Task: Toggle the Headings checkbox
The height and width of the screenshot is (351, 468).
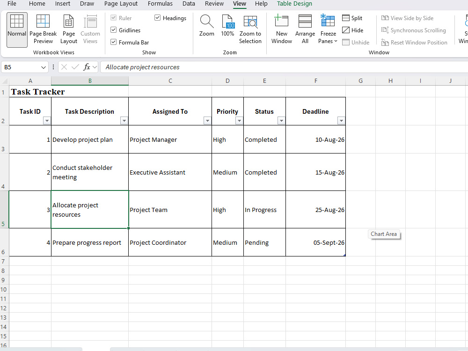Action: click(158, 18)
